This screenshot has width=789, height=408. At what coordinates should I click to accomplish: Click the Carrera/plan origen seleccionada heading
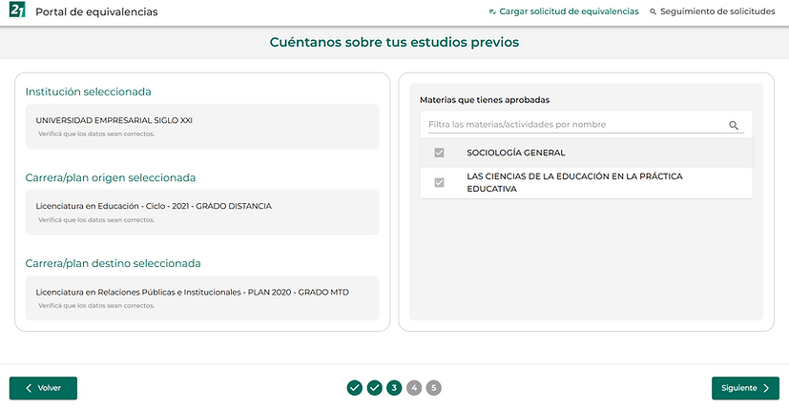[x=111, y=177]
